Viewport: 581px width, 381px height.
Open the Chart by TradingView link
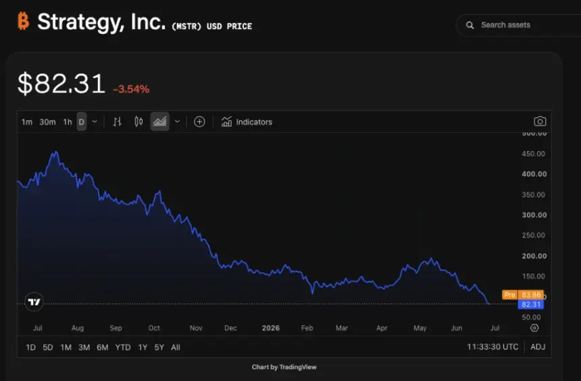(284, 367)
